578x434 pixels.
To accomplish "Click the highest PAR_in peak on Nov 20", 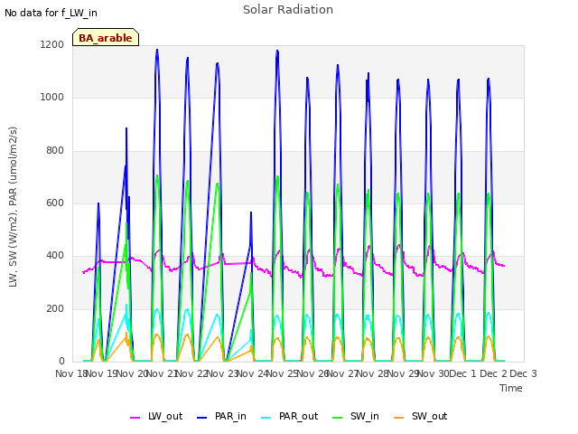I will [157, 50].
